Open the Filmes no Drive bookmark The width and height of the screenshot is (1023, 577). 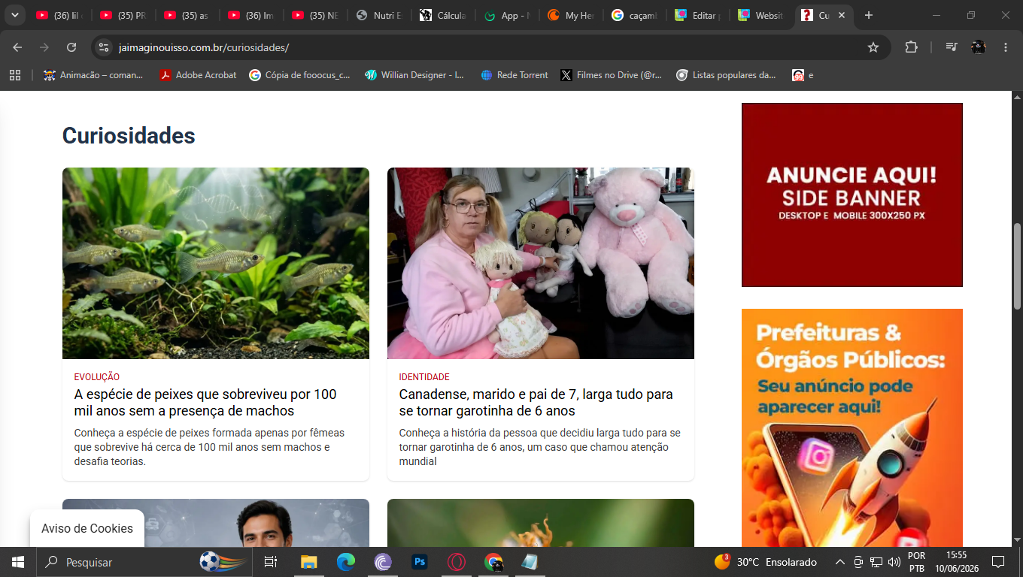(x=612, y=75)
